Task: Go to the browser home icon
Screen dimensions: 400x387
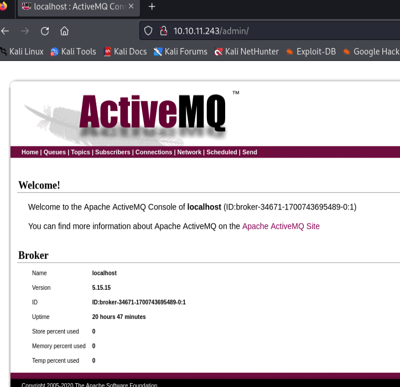Action: [x=64, y=31]
